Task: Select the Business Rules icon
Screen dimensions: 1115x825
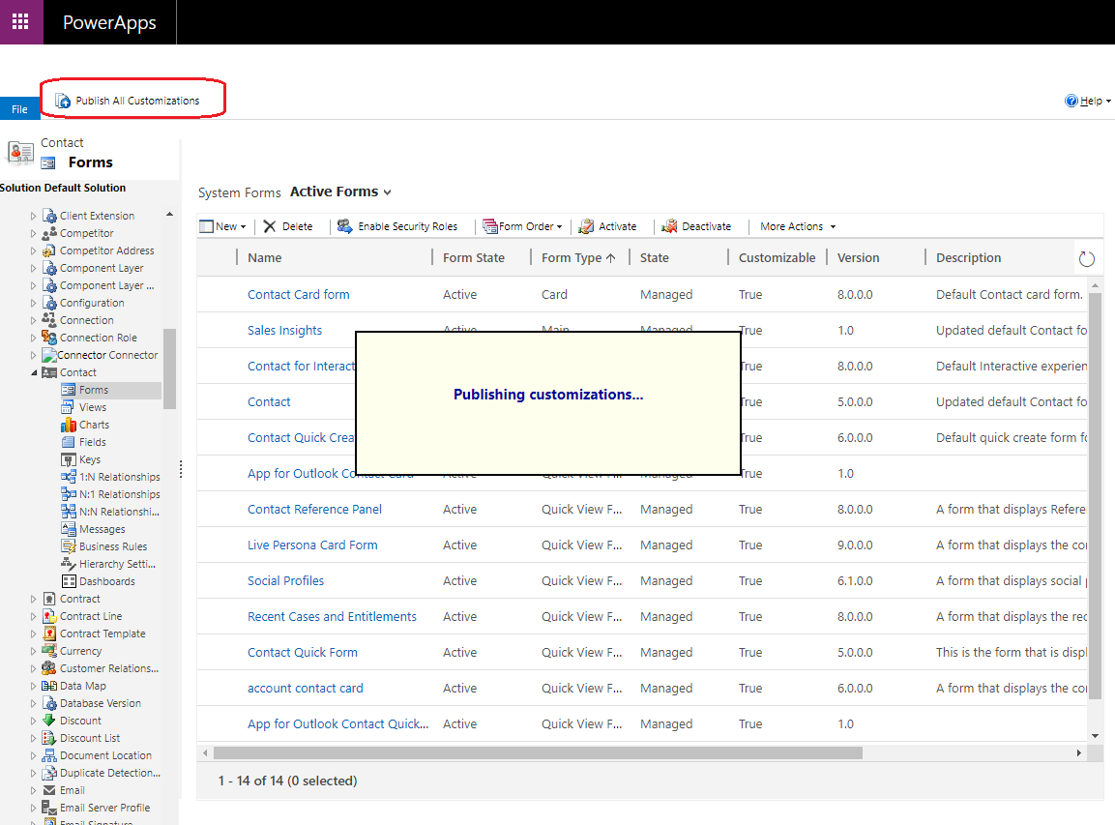Action: (69, 546)
